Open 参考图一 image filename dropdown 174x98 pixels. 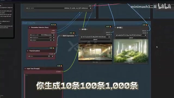coord(95,37)
